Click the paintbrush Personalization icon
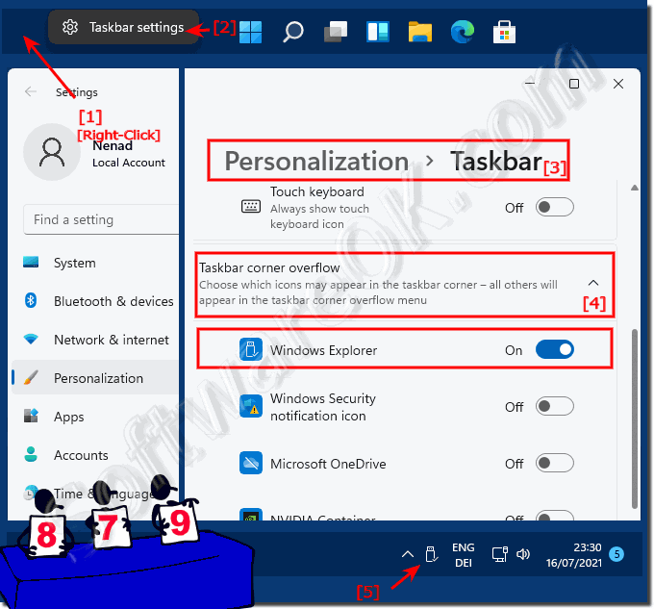 (x=31, y=377)
